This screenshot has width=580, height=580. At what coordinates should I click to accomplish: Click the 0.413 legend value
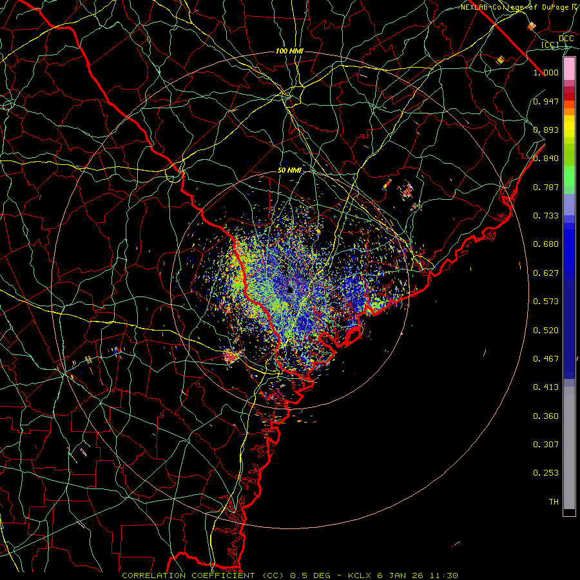pos(546,387)
